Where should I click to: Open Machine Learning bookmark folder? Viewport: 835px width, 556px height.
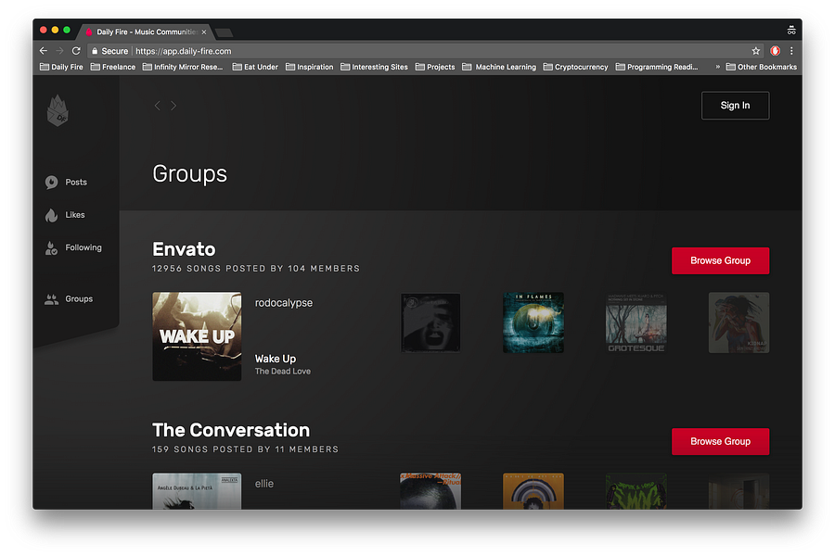499,67
